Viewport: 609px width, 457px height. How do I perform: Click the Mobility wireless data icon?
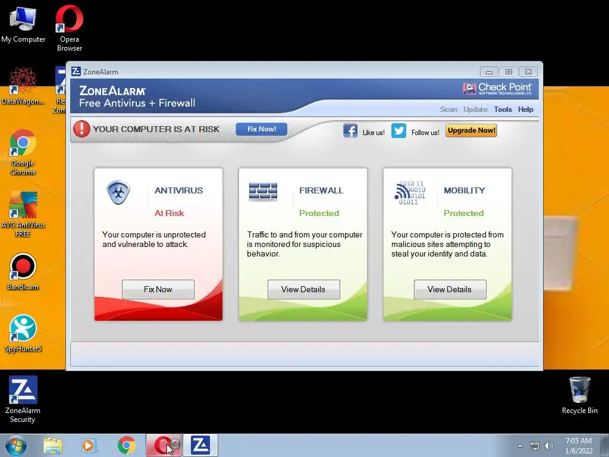pyautogui.click(x=410, y=193)
